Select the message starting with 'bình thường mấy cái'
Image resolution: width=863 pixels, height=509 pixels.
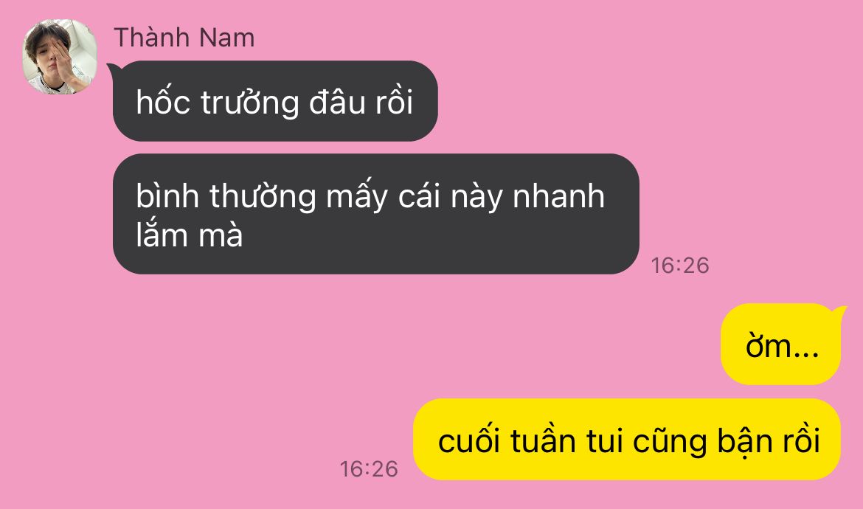[x=376, y=214]
